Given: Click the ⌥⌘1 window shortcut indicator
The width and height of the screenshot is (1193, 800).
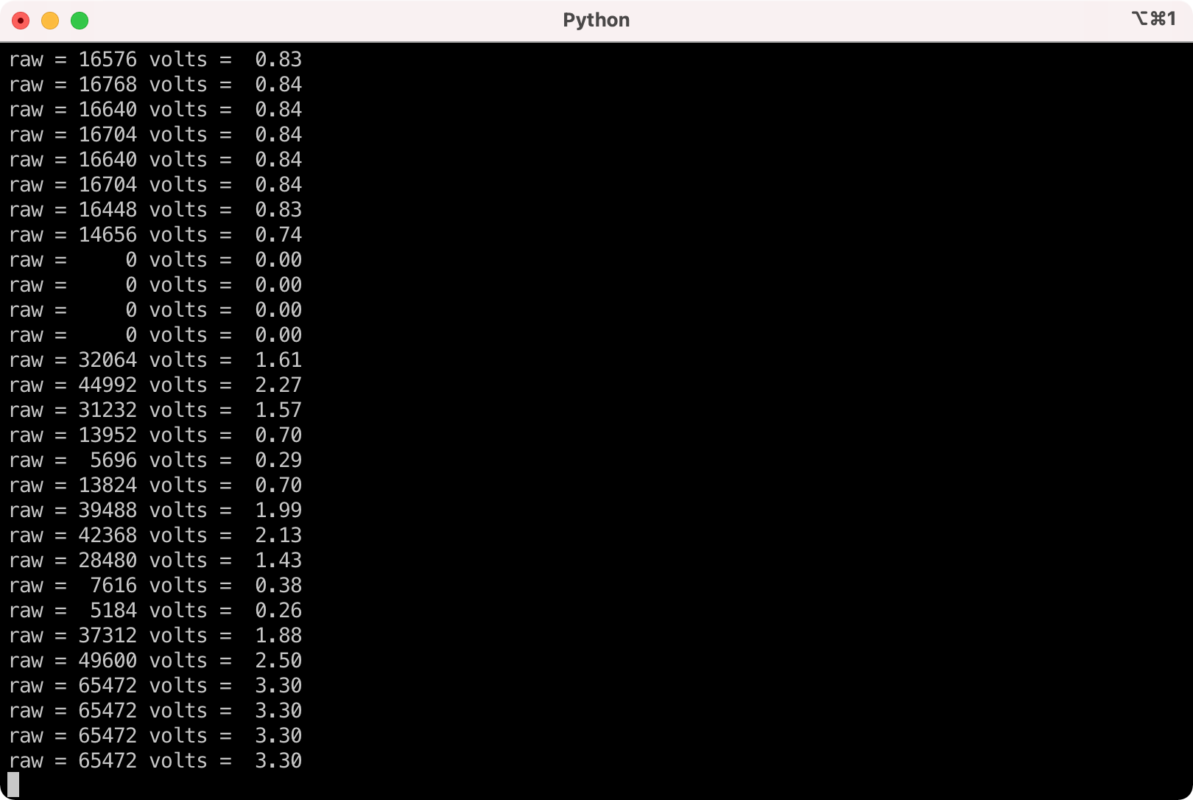Looking at the screenshot, I should pos(1153,19).
